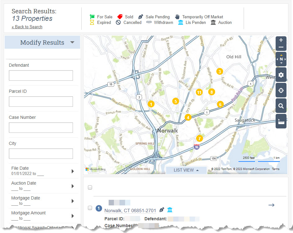Collapse the Modify Results panel arrow

point(72,43)
